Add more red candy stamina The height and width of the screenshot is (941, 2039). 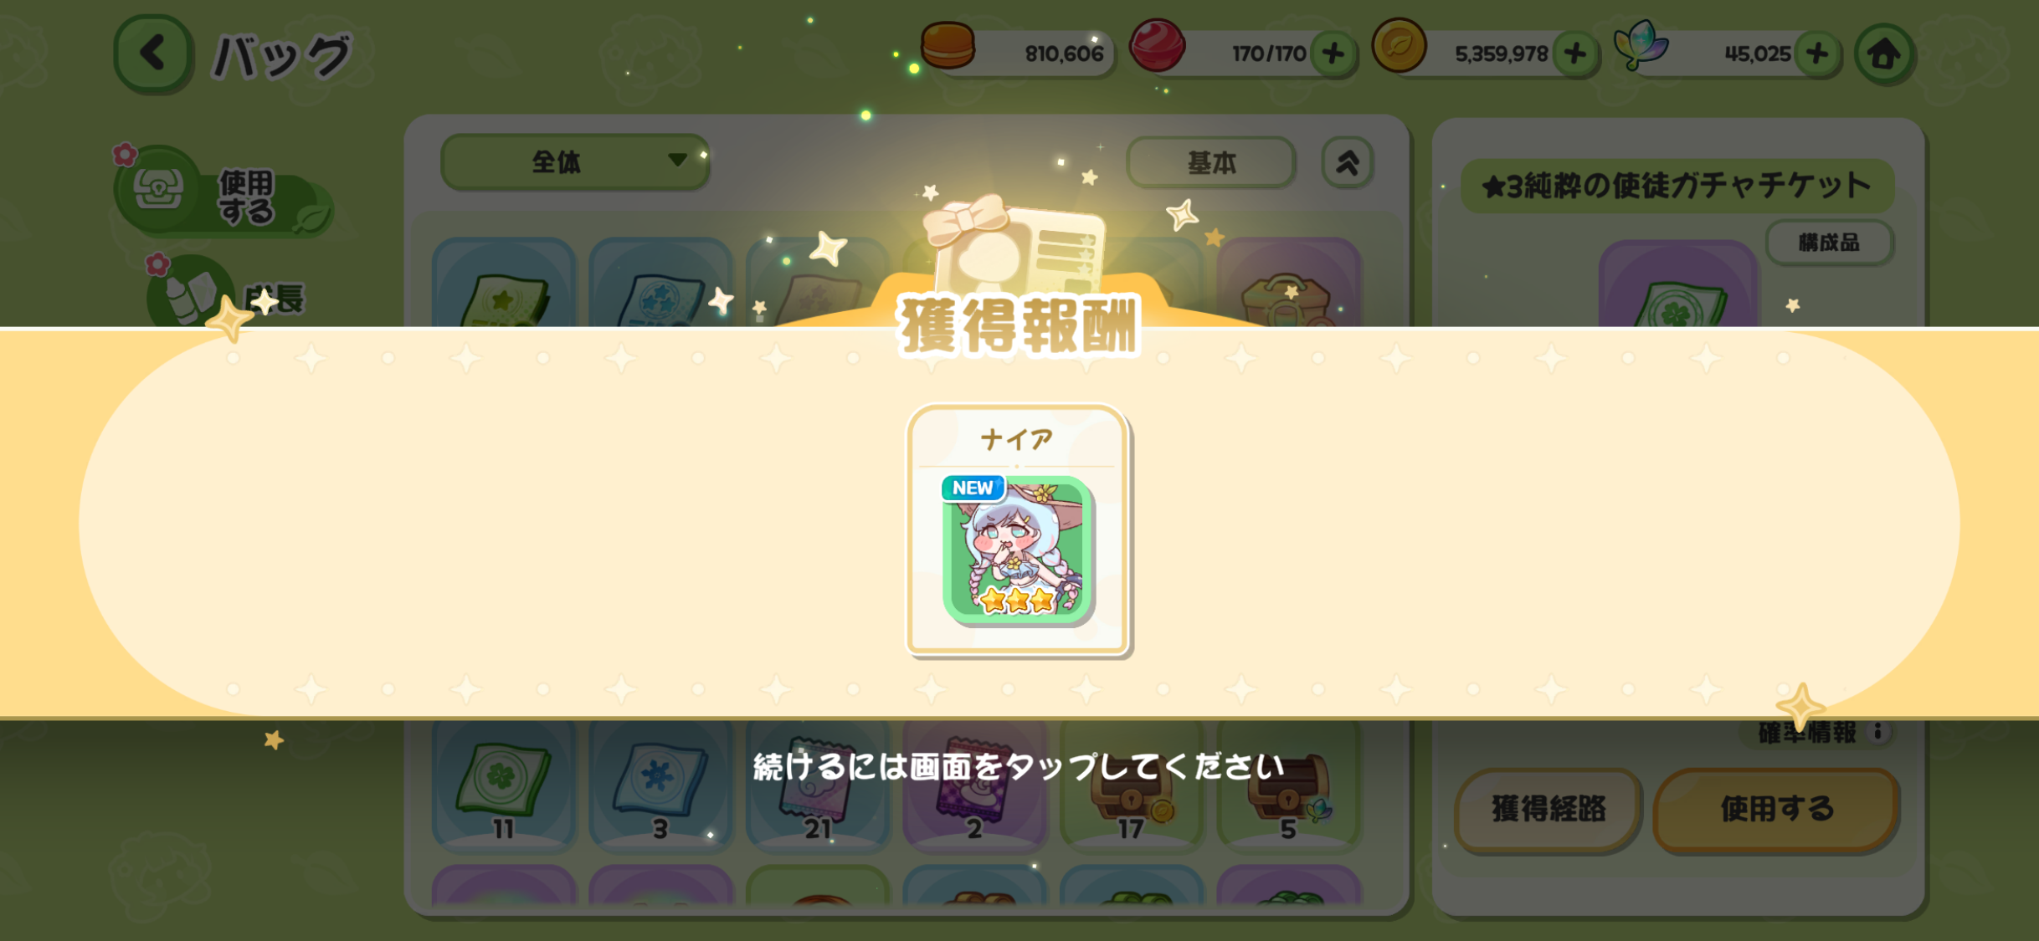pyautogui.click(x=1333, y=54)
